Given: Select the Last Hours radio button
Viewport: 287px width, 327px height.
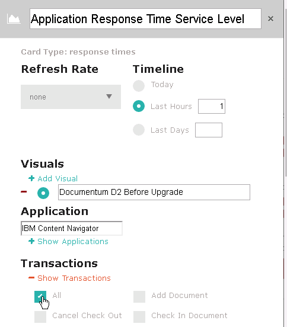Looking at the screenshot, I should point(139,106).
